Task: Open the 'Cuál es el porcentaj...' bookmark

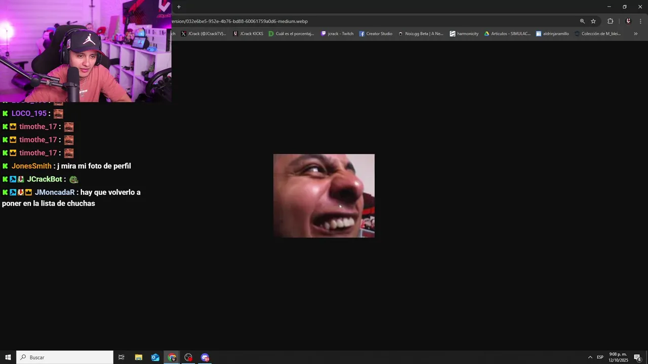Action: [x=292, y=34]
